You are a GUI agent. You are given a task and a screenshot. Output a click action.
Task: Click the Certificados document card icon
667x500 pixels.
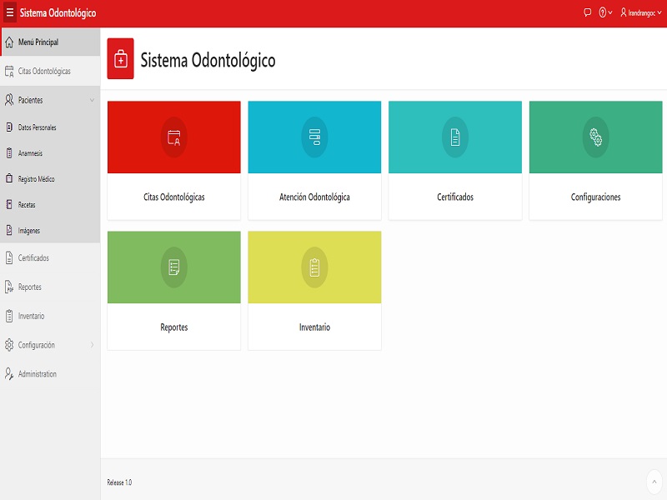click(x=455, y=137)
